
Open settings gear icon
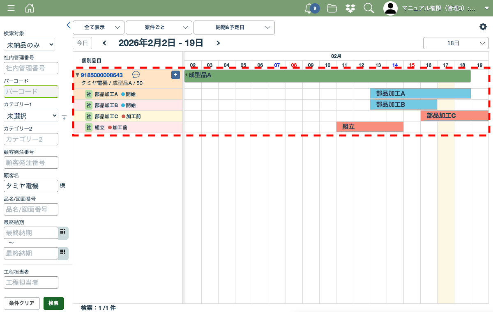[x=483, y=27]
